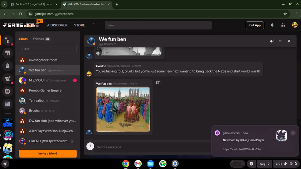View site information icon in address bar
The width and height of the screenshot is (301, 169).
click(x=30, y=14)
